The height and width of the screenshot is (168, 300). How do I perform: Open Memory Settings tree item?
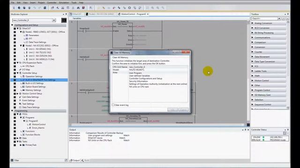tap(33, 90)
